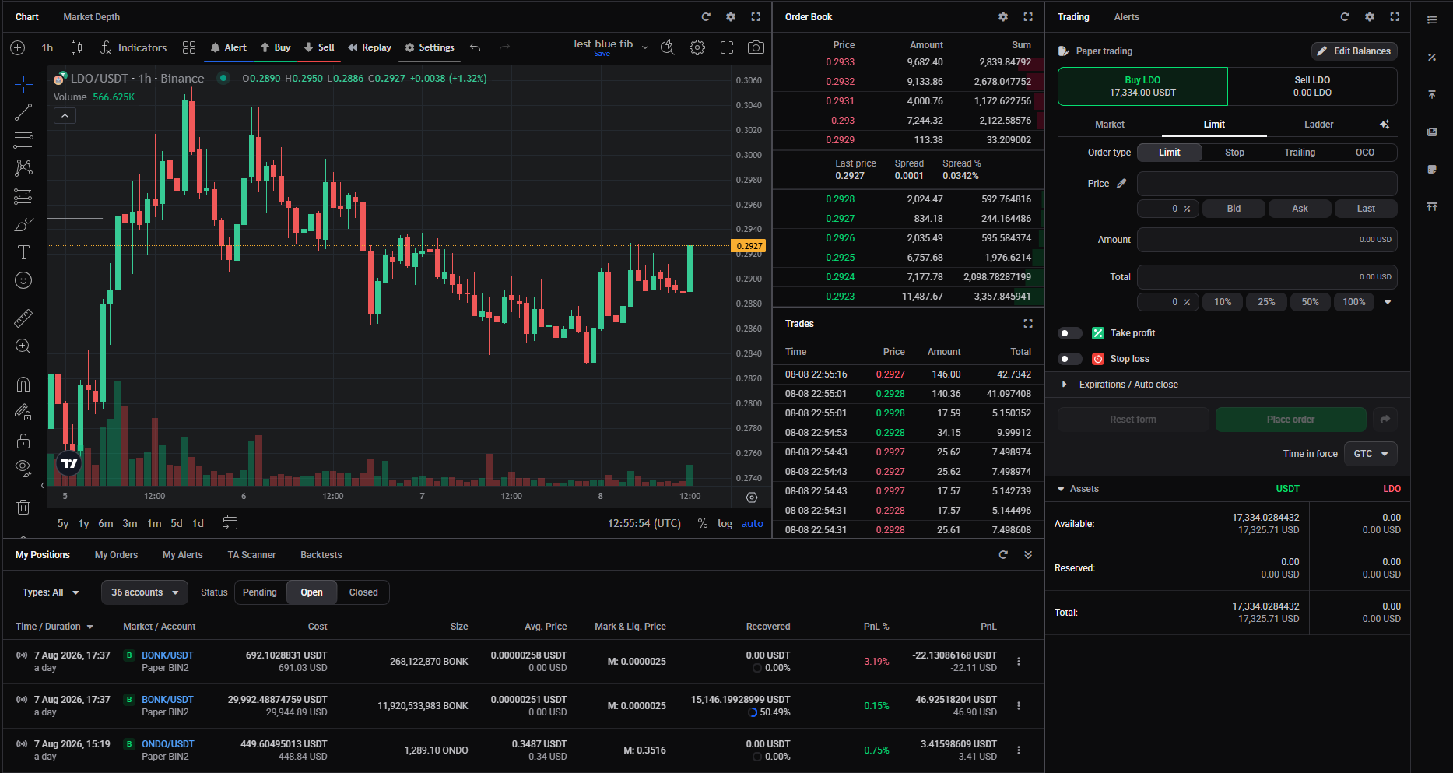
Task: Open indicator templates grid icon
Action: pos(189,47)
